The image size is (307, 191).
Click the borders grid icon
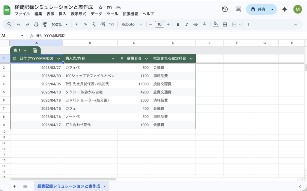click(x=225, y=25)
